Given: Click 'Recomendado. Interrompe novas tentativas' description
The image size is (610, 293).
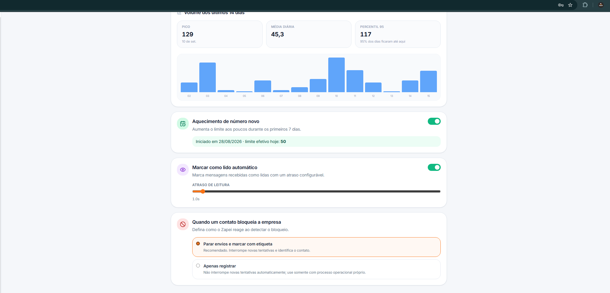Looking at the screenshot, I should pos(257,250).
